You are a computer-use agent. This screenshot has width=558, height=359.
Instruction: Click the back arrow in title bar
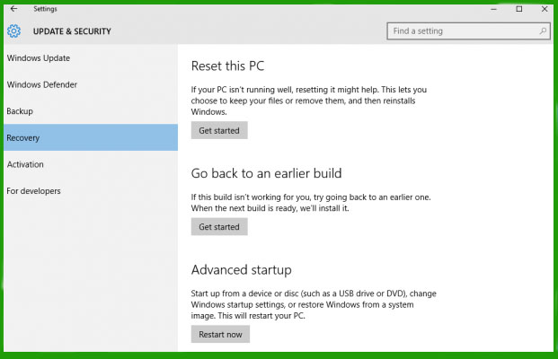13,9
